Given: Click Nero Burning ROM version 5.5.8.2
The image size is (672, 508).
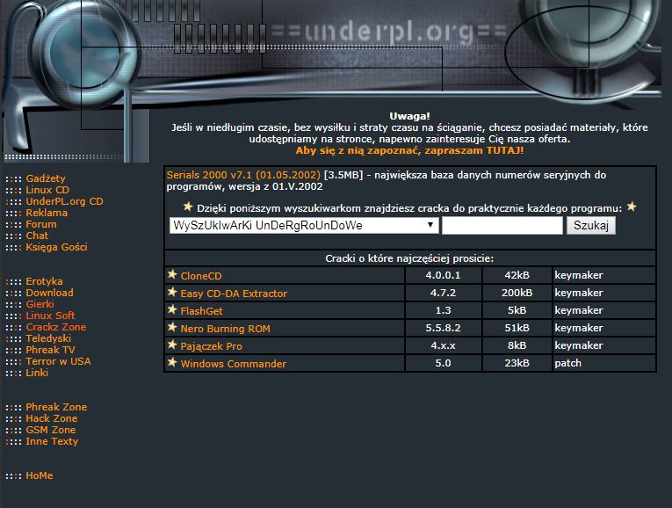Looking at the screenshot, I should (x=443, y=328).
